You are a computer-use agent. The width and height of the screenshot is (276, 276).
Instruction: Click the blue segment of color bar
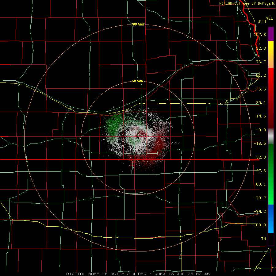[271, 219]
